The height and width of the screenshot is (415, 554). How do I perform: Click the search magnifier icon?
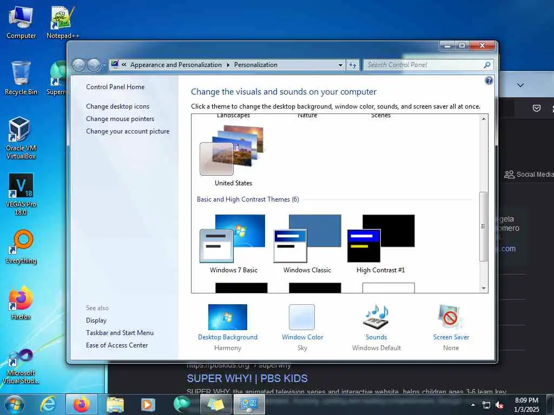coord(487,65)
